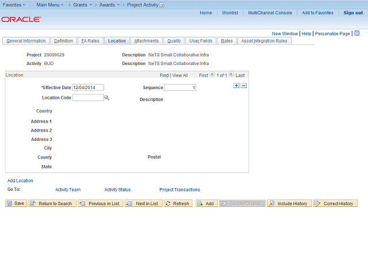Switch to the Definition tab
368x276 pixels.
tap(63, 41)
